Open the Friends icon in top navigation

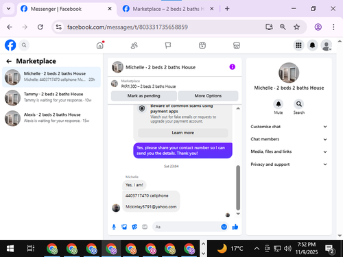pyautogui.click(x=134, y=45)
